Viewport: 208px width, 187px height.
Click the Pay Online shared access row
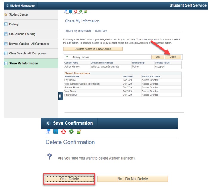tap(123, 80)
